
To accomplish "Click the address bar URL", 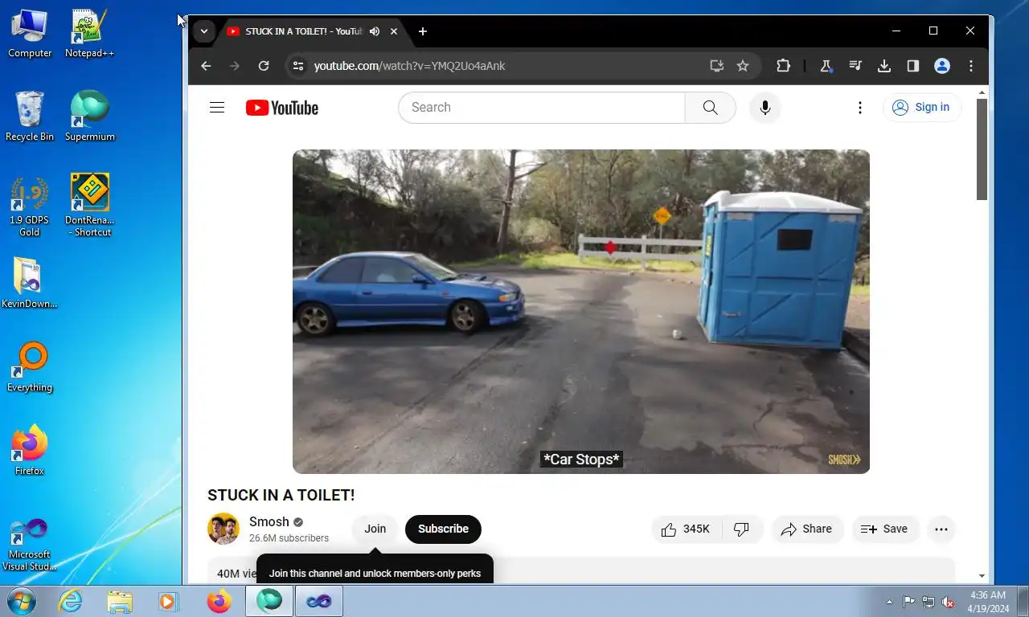I will pos(409,66).
